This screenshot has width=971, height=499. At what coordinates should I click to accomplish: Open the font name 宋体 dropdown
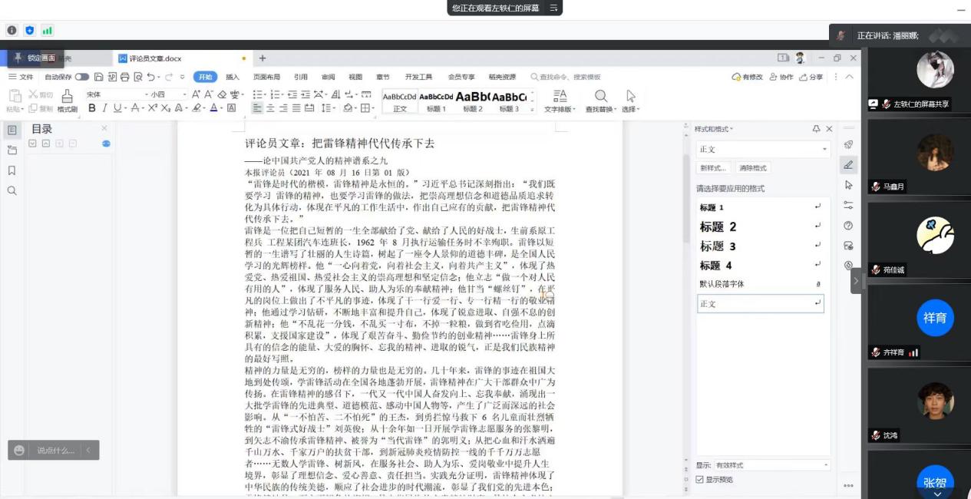[147, 94]
